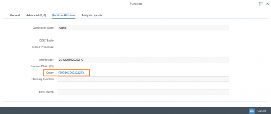
Task: Click the Generation State label
Action: [44, 28]
